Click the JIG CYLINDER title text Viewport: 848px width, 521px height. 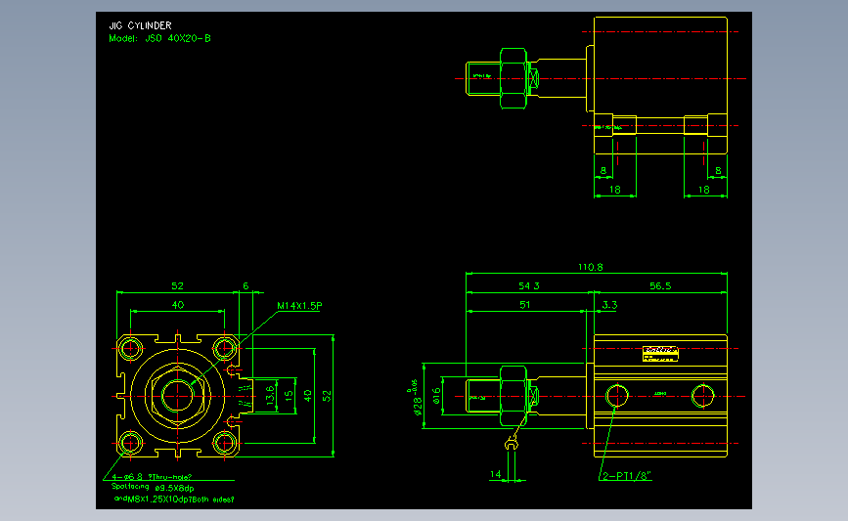[140, 25]
